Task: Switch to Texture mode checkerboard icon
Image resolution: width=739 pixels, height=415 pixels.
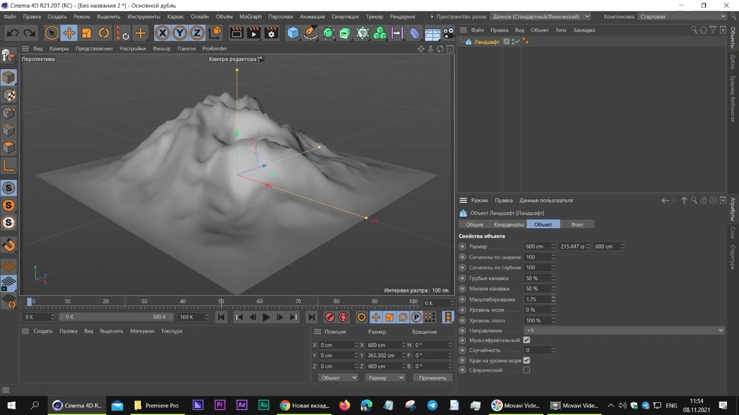Action: tap(9, 95)
